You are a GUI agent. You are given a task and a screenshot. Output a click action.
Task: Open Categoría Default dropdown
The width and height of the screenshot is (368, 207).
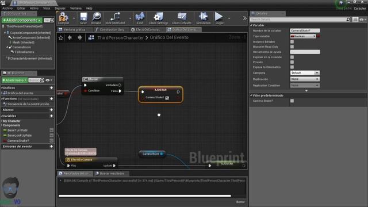tap(305, 73)
